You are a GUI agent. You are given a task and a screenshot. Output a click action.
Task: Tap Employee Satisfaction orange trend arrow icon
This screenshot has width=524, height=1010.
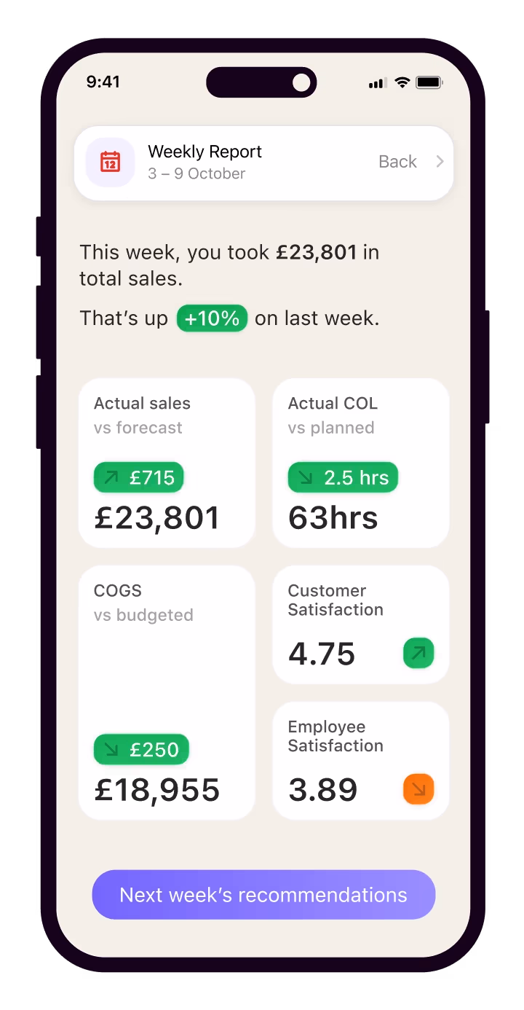tap(418, 789)
